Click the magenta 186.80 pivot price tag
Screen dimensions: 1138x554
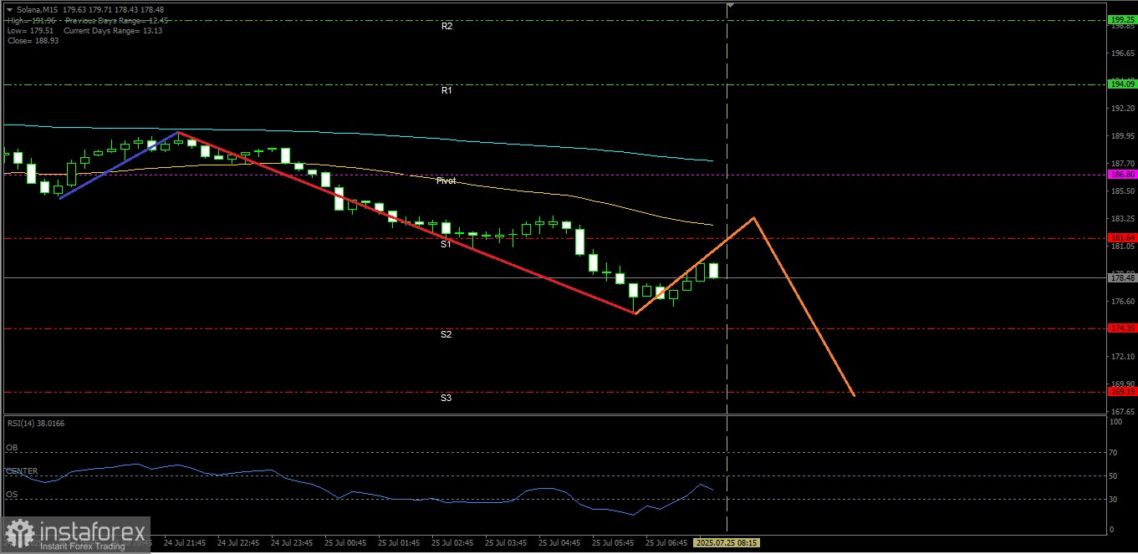click(1122, 175)
